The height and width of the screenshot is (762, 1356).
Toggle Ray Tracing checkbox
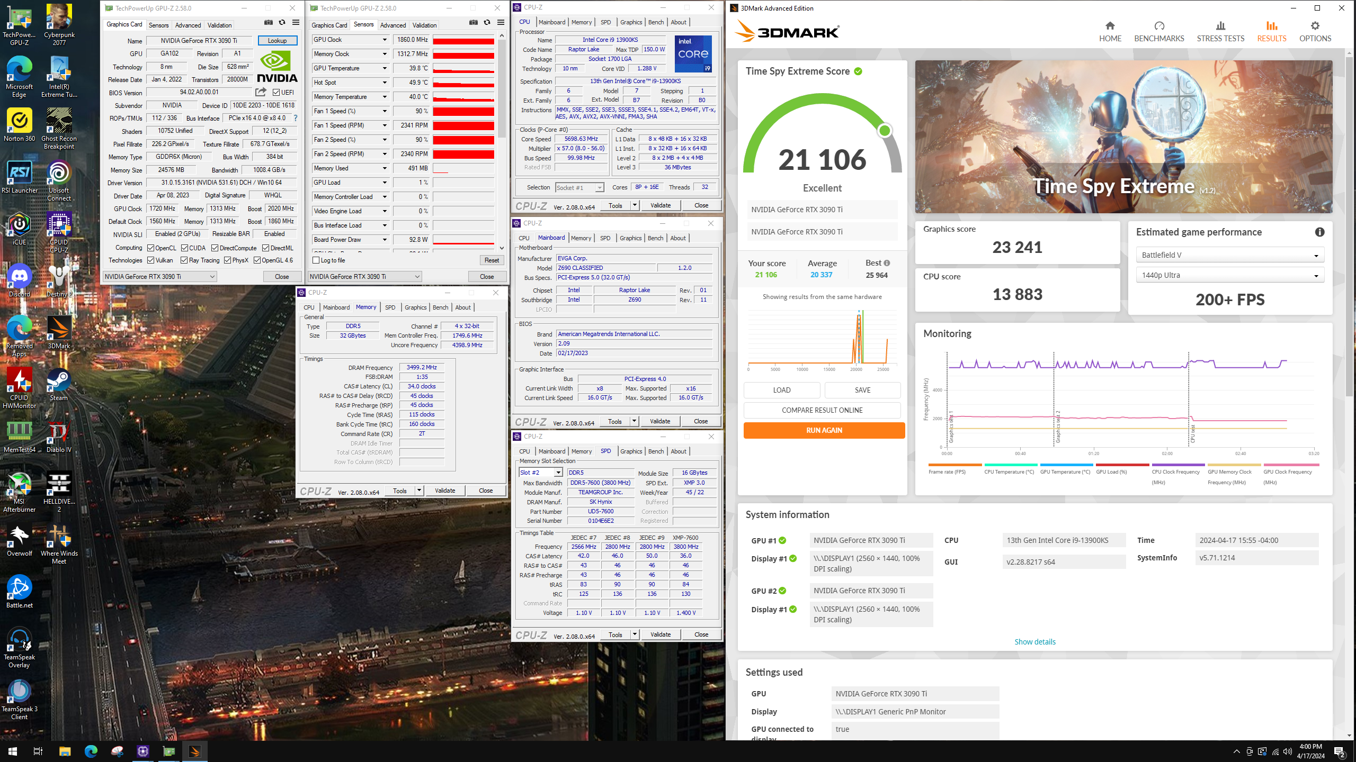[x=184, y=260]
